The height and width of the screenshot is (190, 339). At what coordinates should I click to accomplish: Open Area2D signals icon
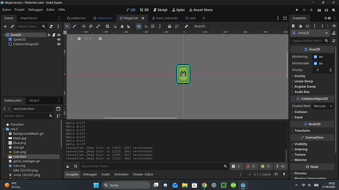(49, 35)
